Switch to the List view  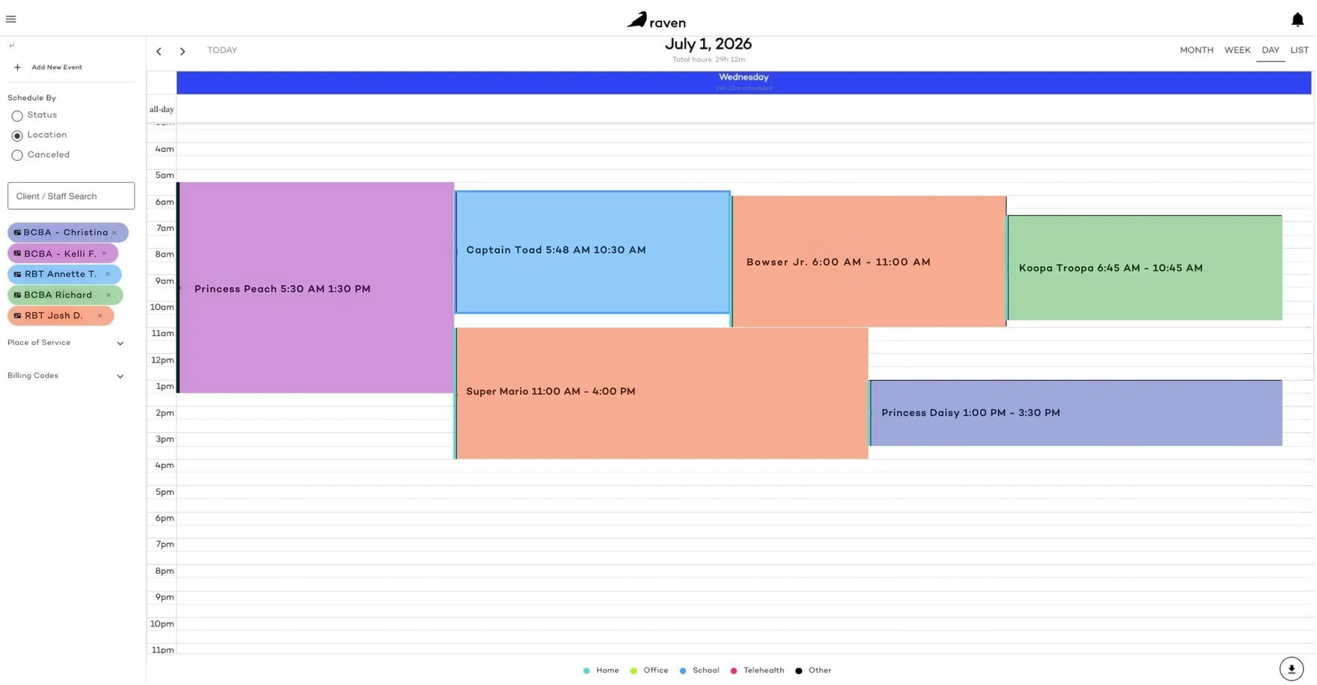(1299, 50)
